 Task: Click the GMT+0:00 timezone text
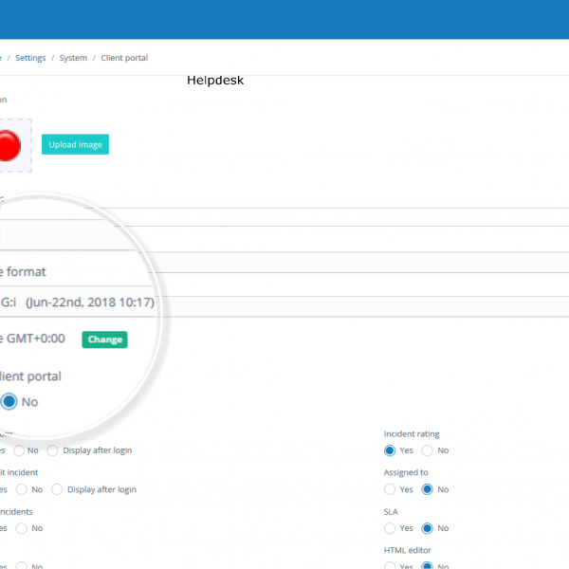36,339
